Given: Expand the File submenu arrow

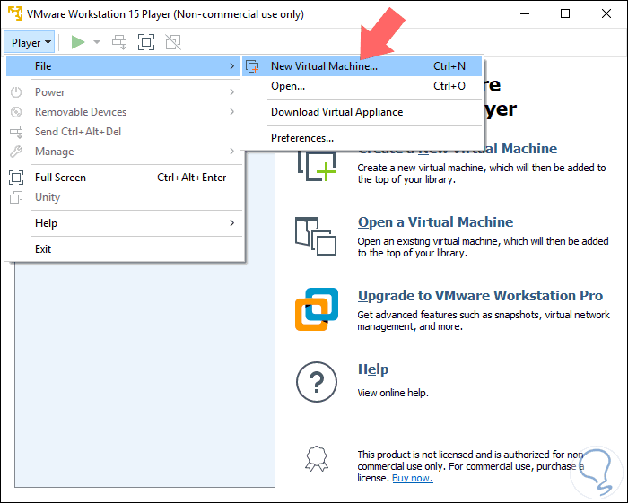Looking at the screenshot, I should tap(231, 66).
